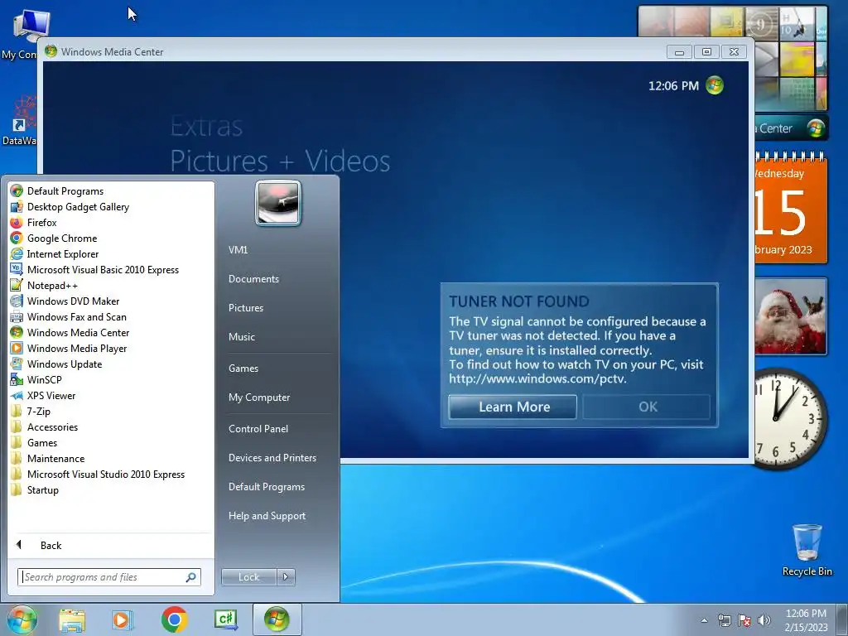Open My Computer from Start menu

[x=259, y=397]
